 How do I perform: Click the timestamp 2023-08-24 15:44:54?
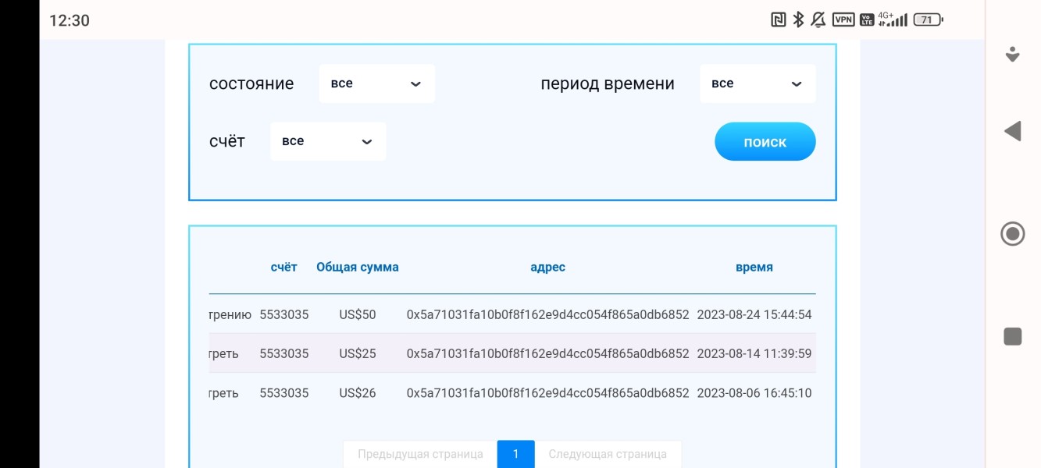tap(754, 315)
